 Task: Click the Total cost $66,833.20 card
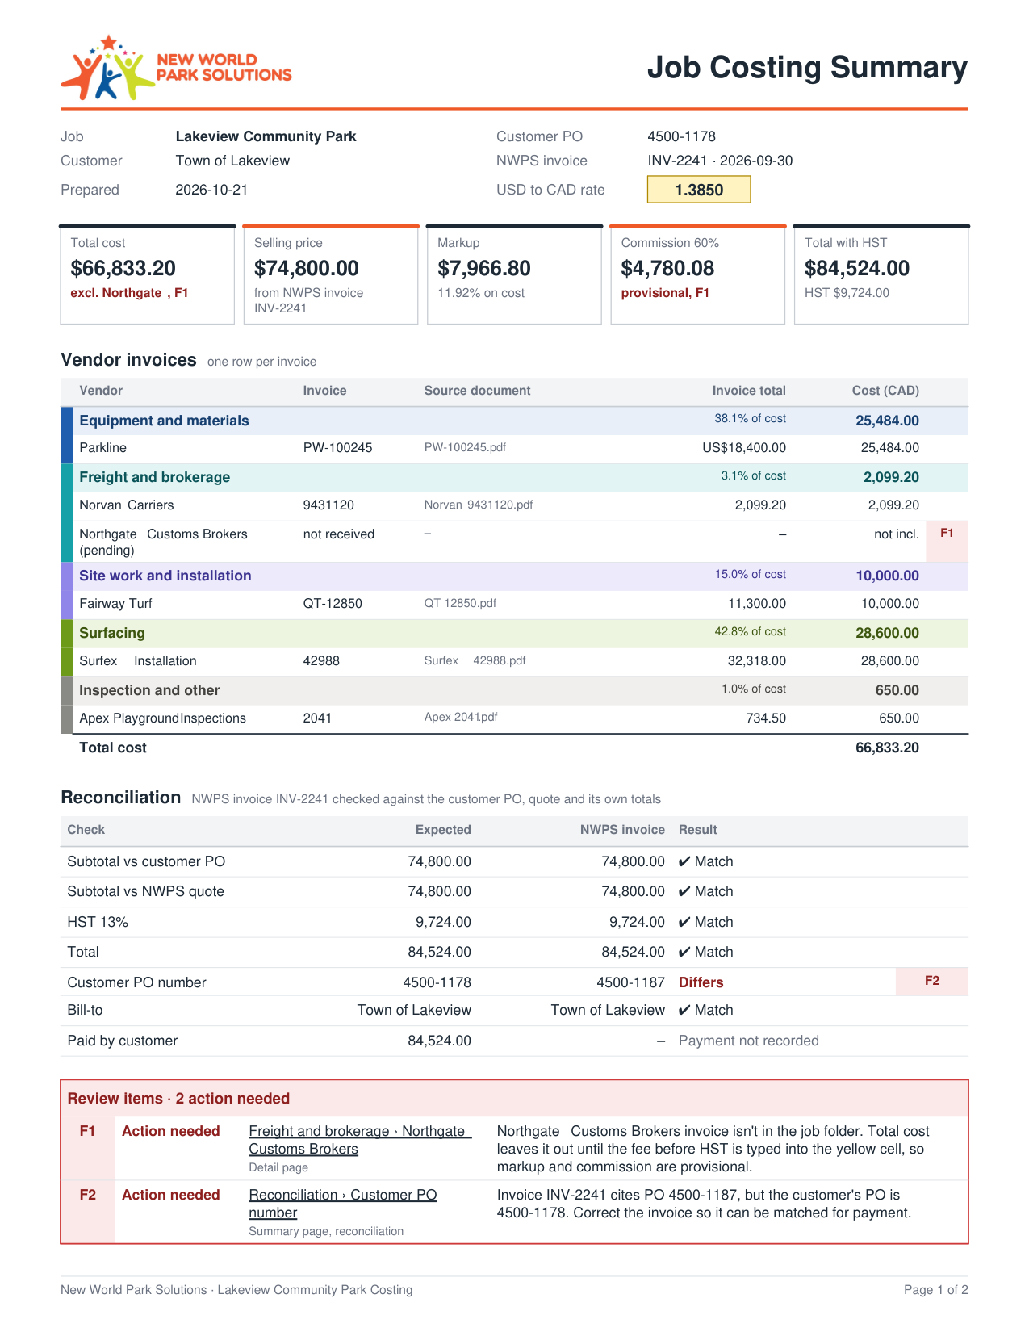click(x=148, y=274)
